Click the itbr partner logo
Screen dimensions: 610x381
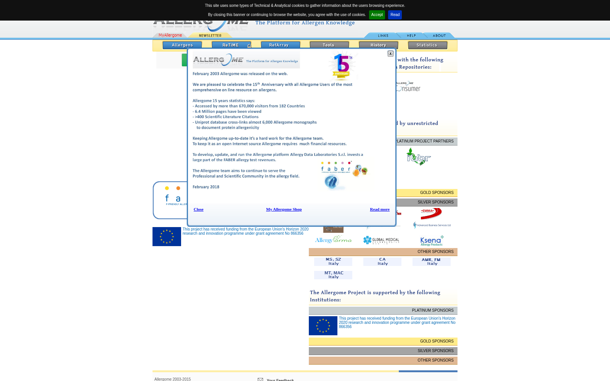[419, 157]
